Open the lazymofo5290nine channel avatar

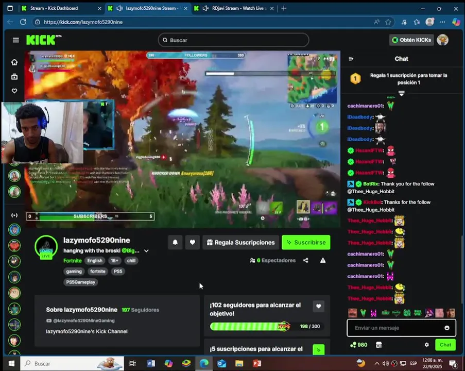tap(46, 247)
